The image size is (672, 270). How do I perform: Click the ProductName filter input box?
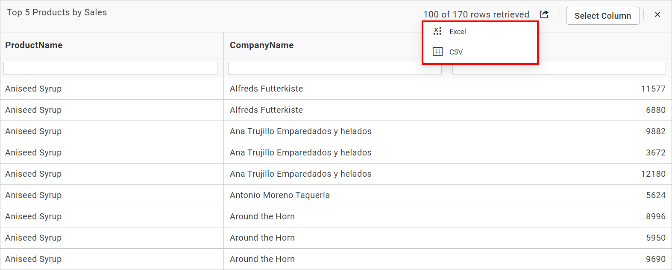pos(110,68)
